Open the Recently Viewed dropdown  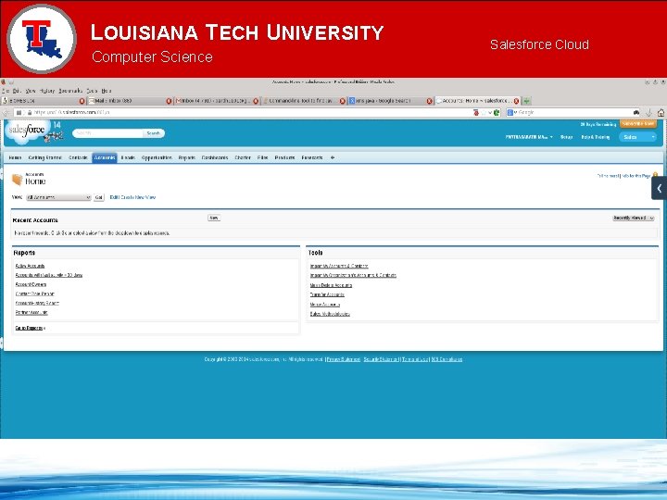(634, 219)
